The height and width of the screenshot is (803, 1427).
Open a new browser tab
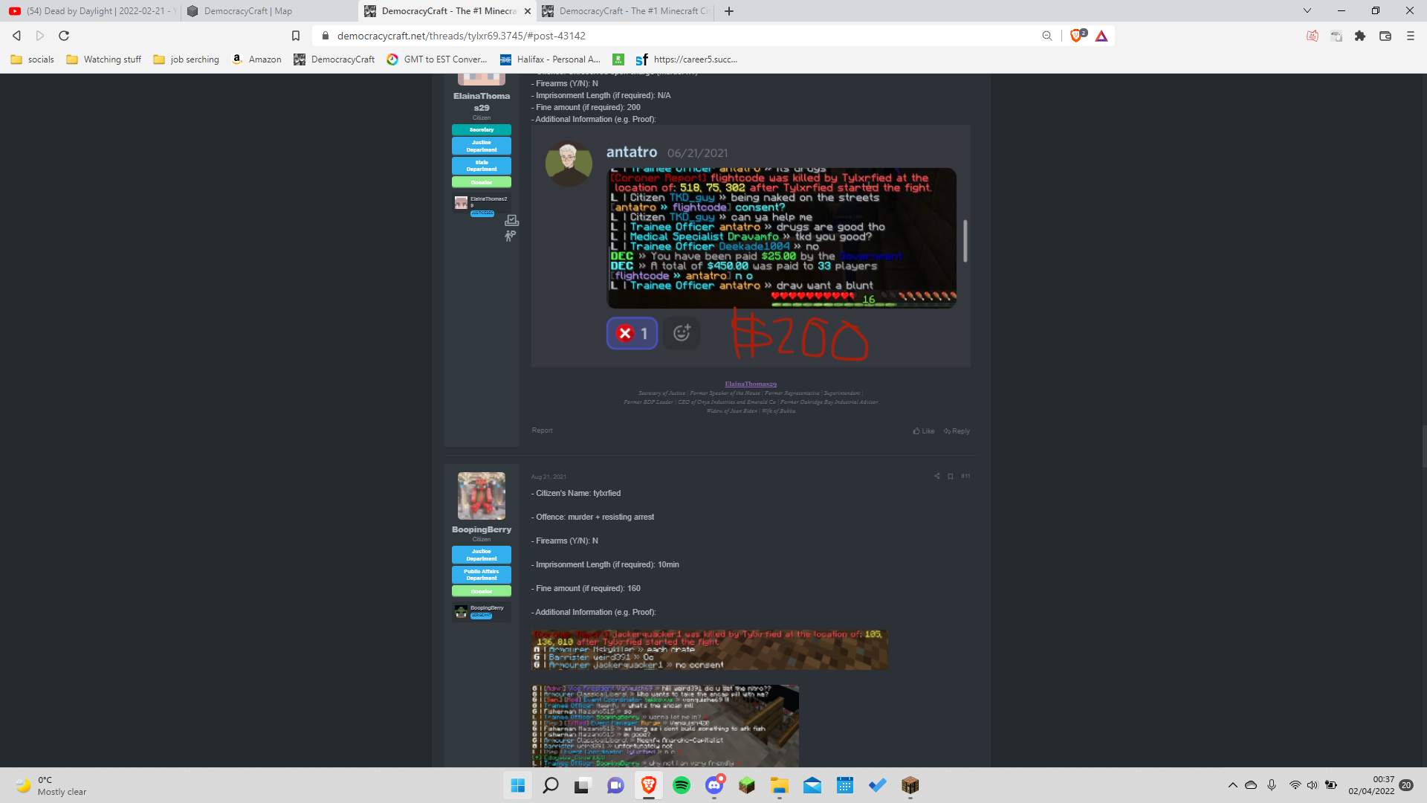click(729, 11)
